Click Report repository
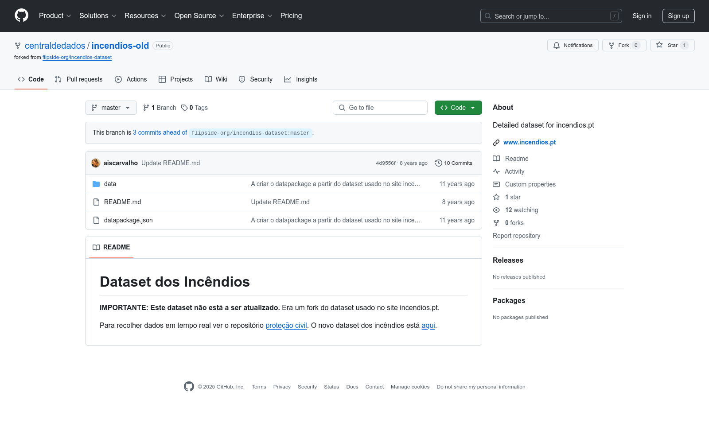The image size is (709, 443). tap(516, 236)
